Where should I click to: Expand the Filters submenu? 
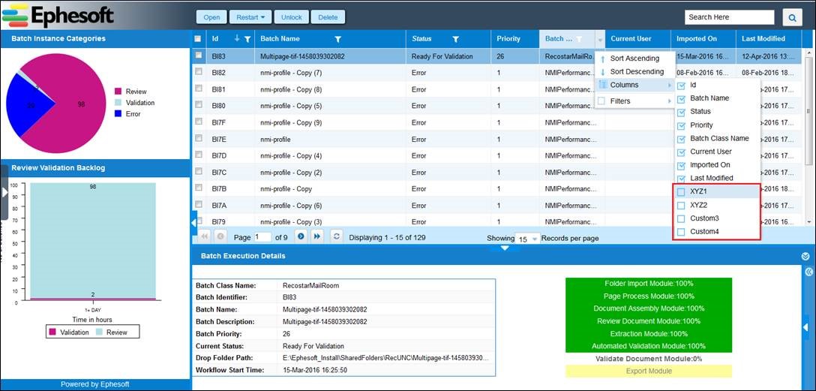[x=635, y=101]
